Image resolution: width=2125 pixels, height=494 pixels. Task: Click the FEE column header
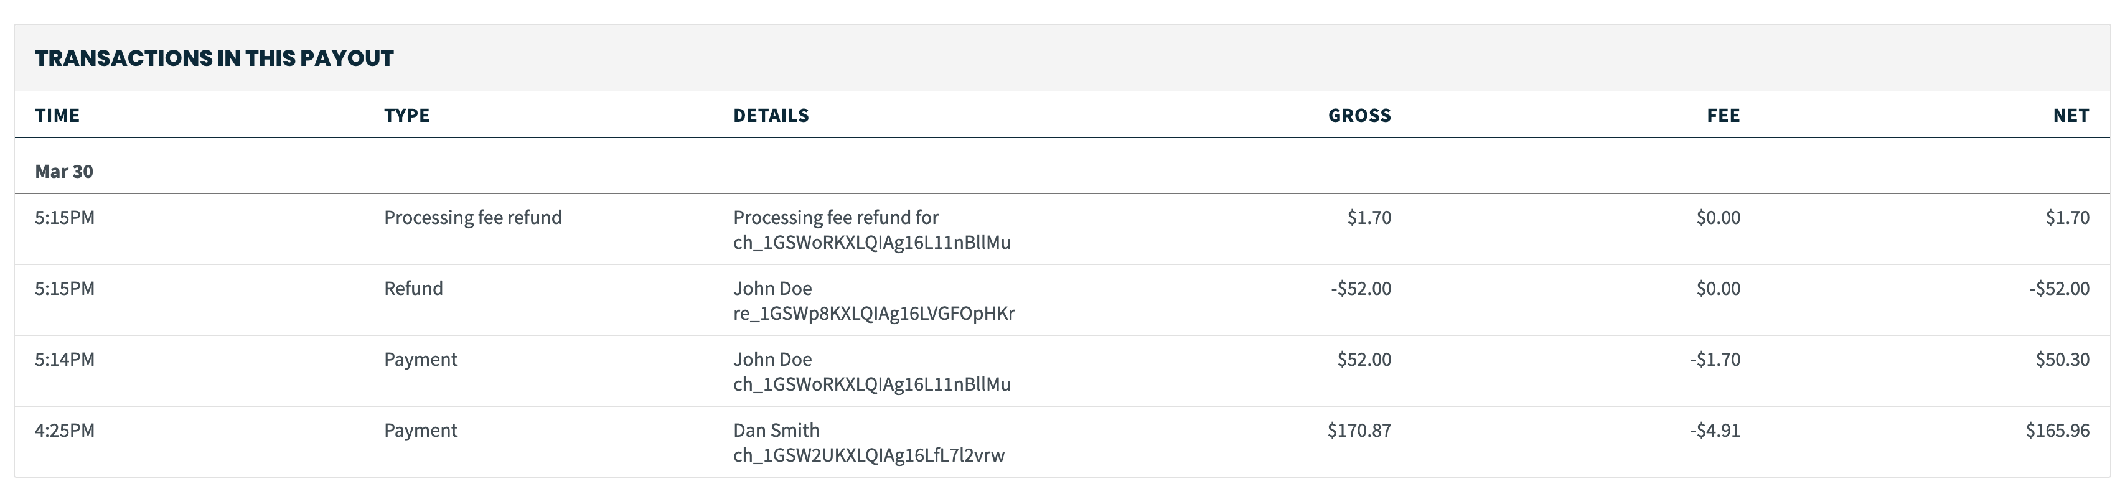(x=1724, y=116)
